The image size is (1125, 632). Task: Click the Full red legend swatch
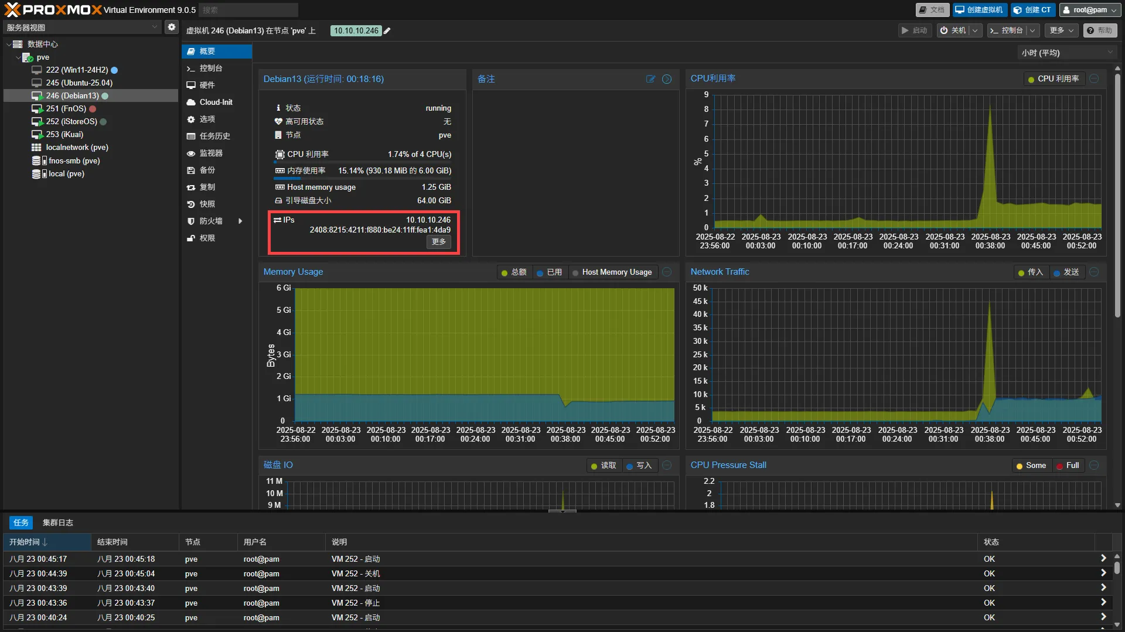(1060, 466)
